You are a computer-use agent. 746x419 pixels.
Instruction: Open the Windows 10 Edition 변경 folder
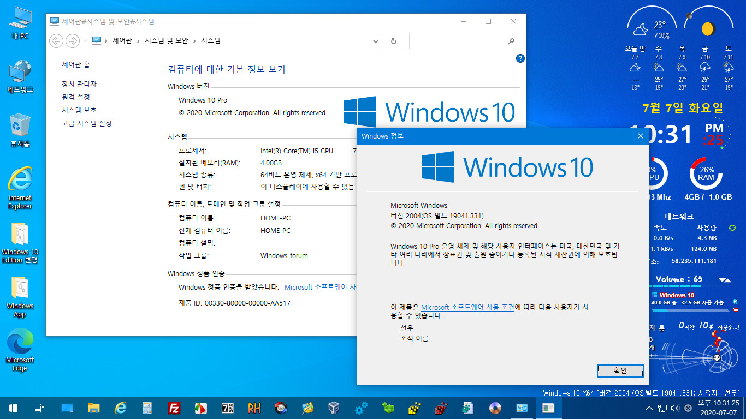point(20,242)
